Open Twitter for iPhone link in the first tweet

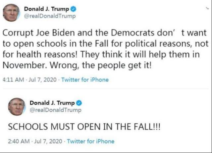tap(85, 79)
